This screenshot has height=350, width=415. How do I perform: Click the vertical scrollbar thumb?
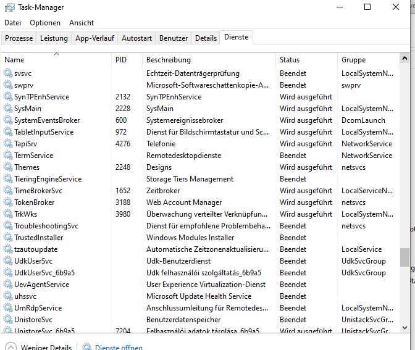(405, 257)
